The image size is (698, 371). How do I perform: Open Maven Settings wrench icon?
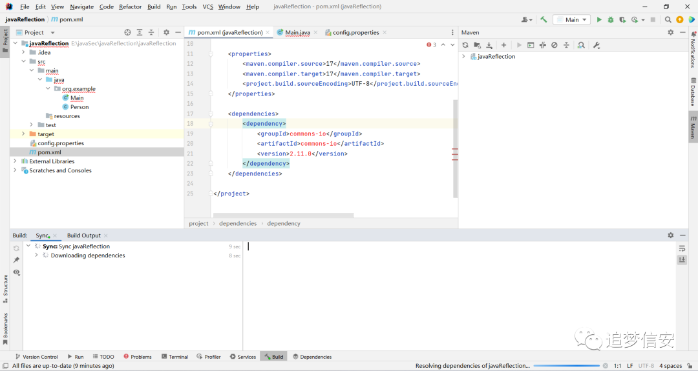(x=597, y=45)
